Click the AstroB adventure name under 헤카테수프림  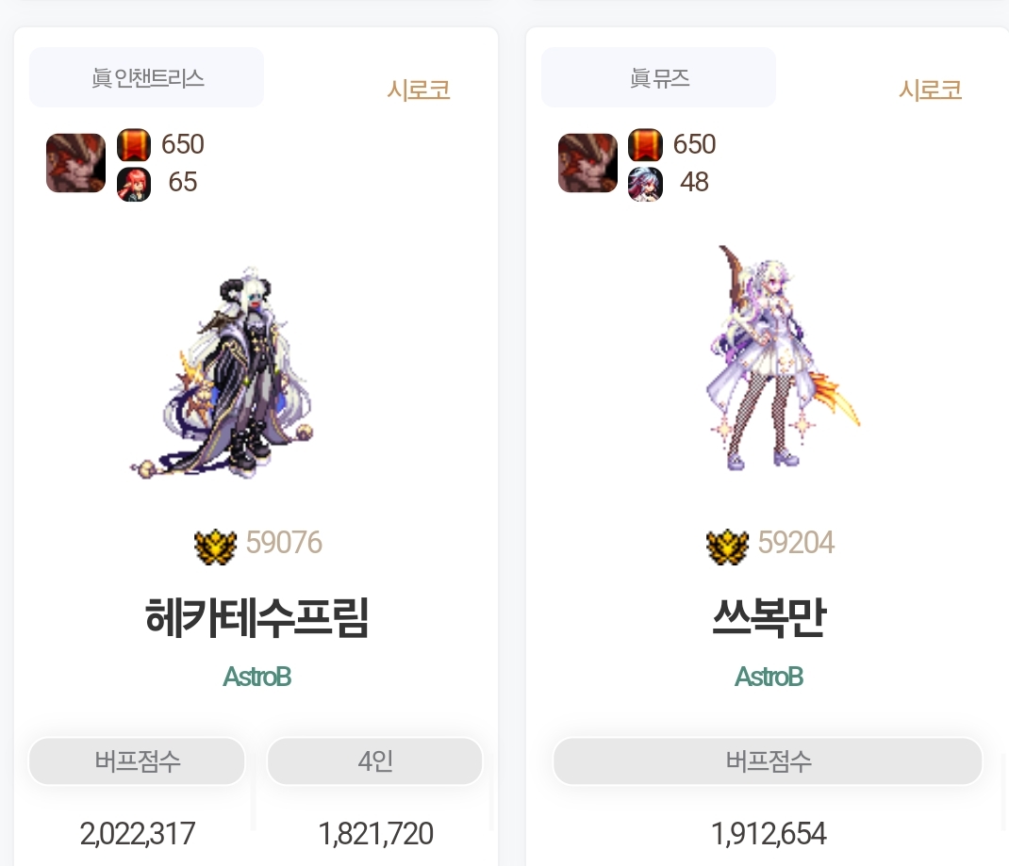(x=256, y=677)
